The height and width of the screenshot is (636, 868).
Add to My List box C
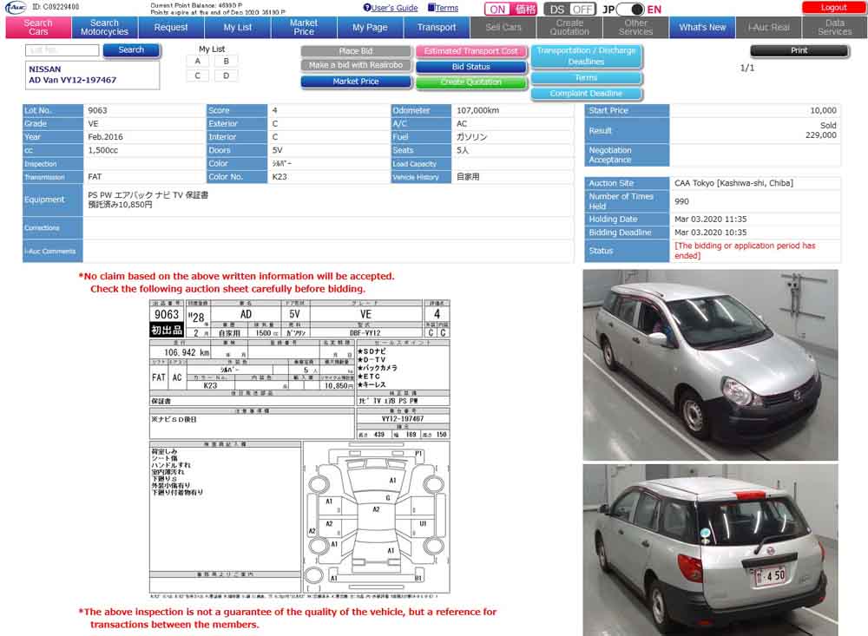tap(198, 75)
